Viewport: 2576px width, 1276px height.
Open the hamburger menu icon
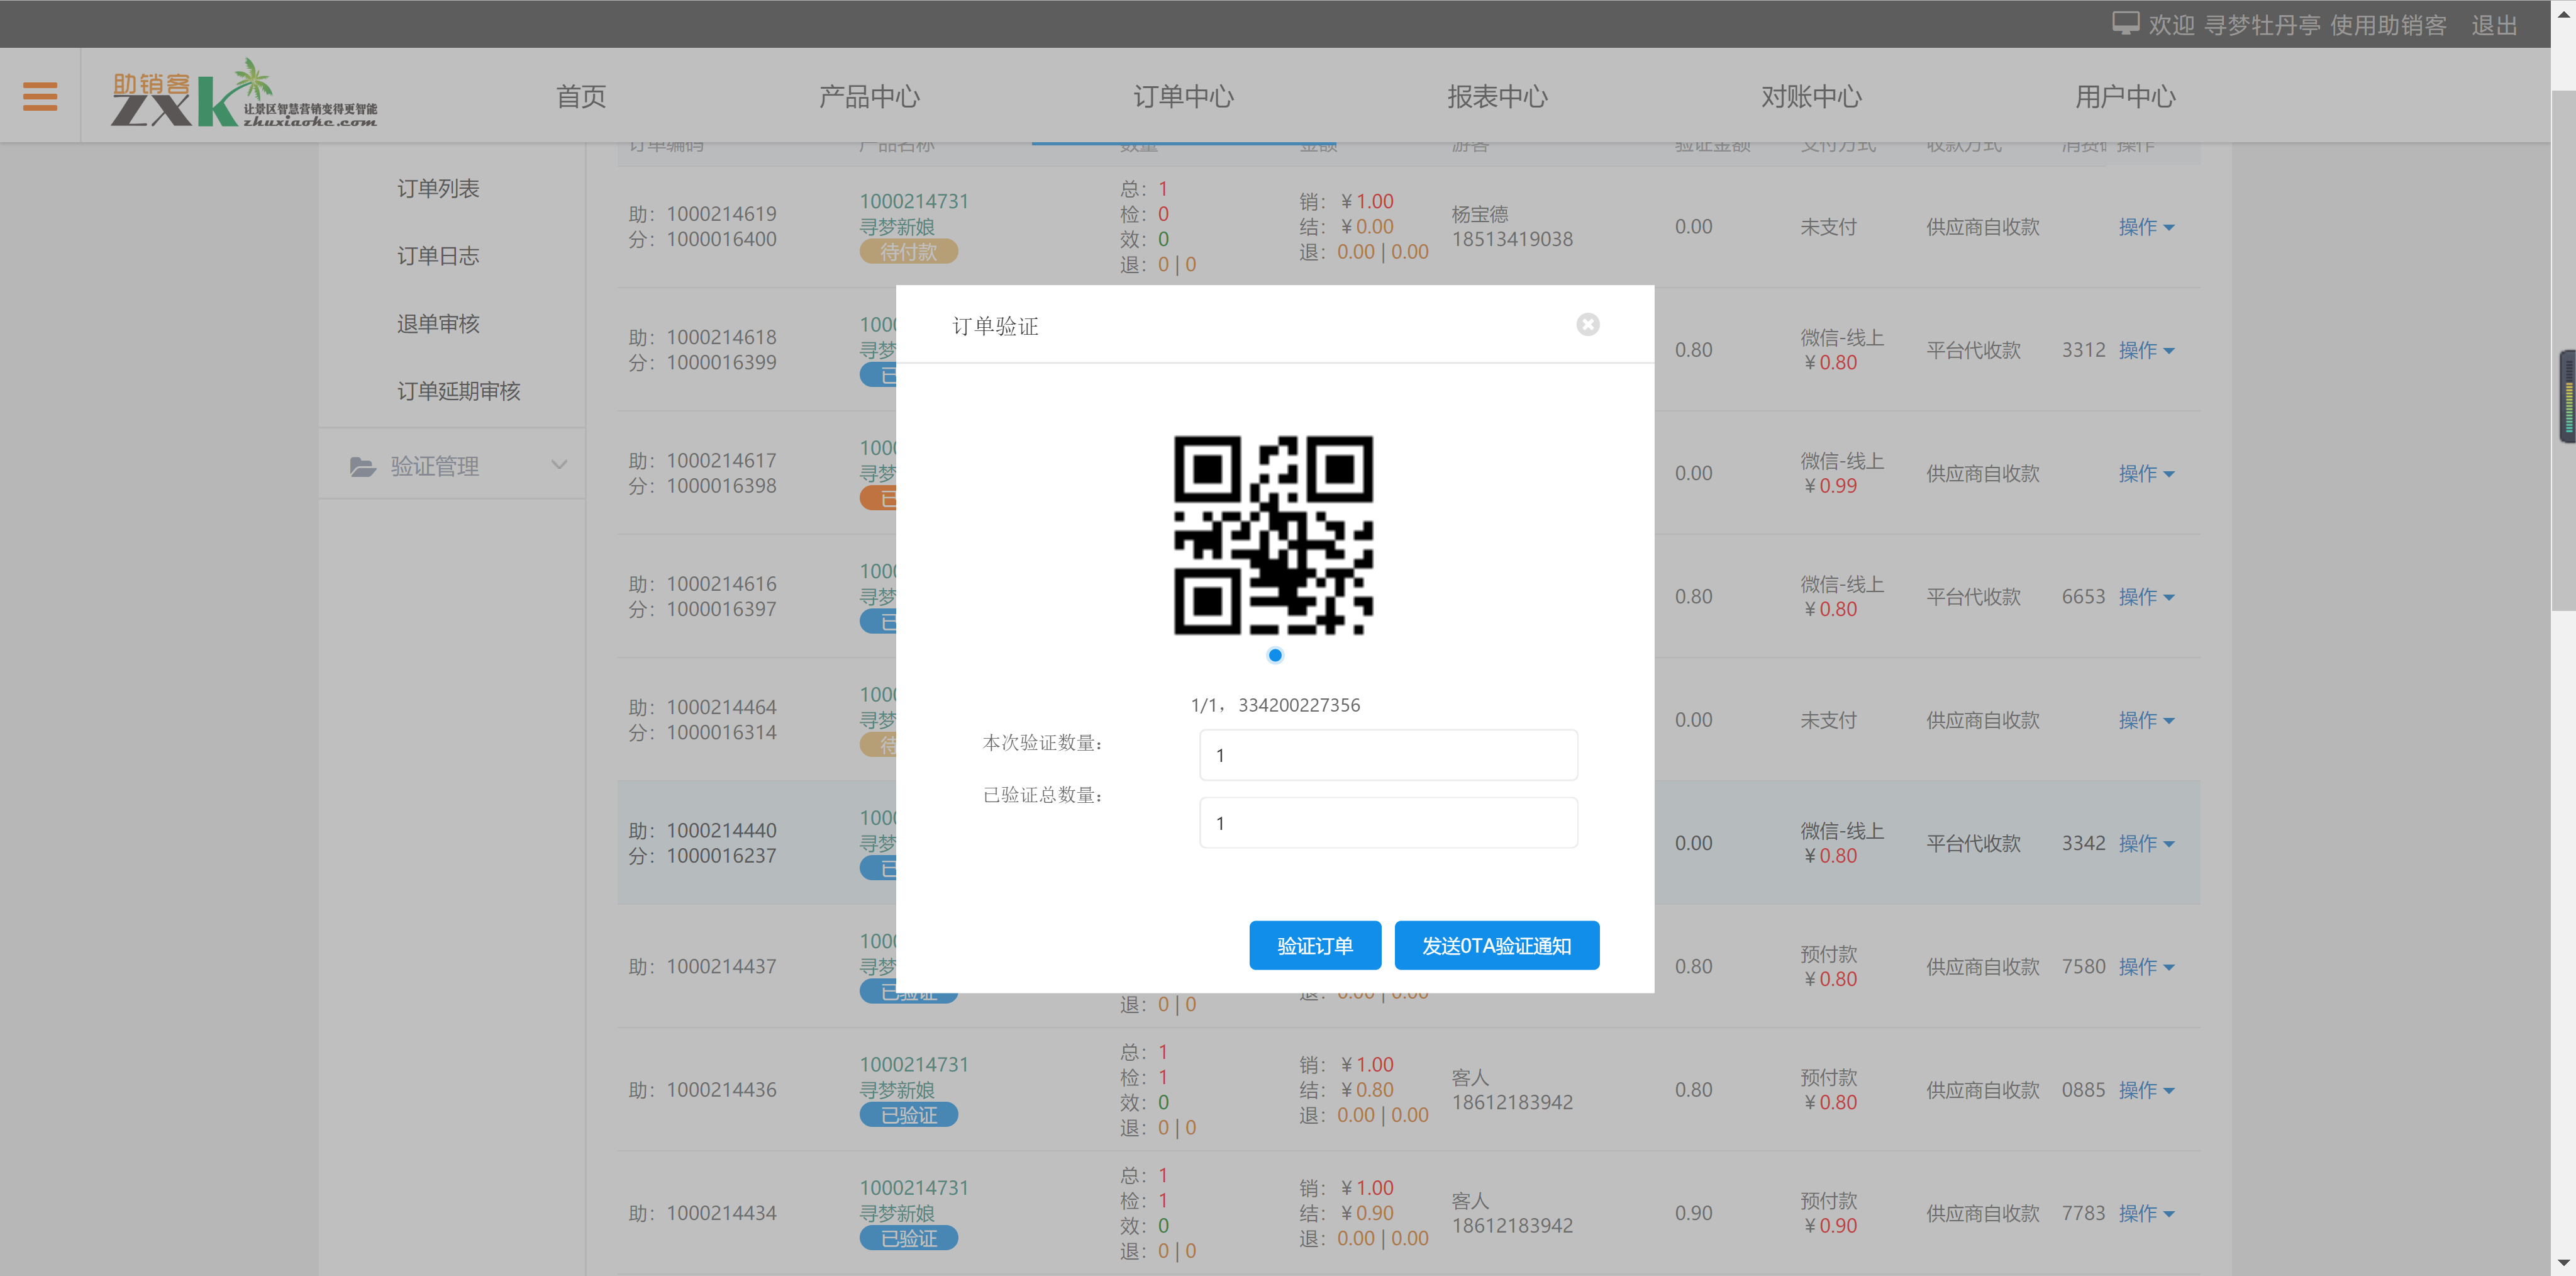click(x=40, y=95)
